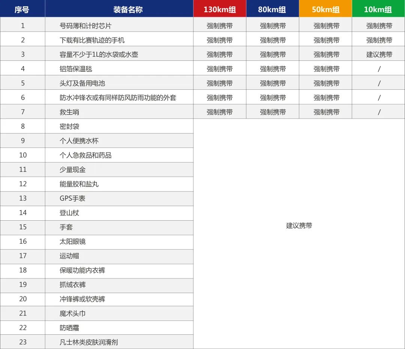
Task: Click 铝箔保温毯 equipment name
Action: point(76,69)
